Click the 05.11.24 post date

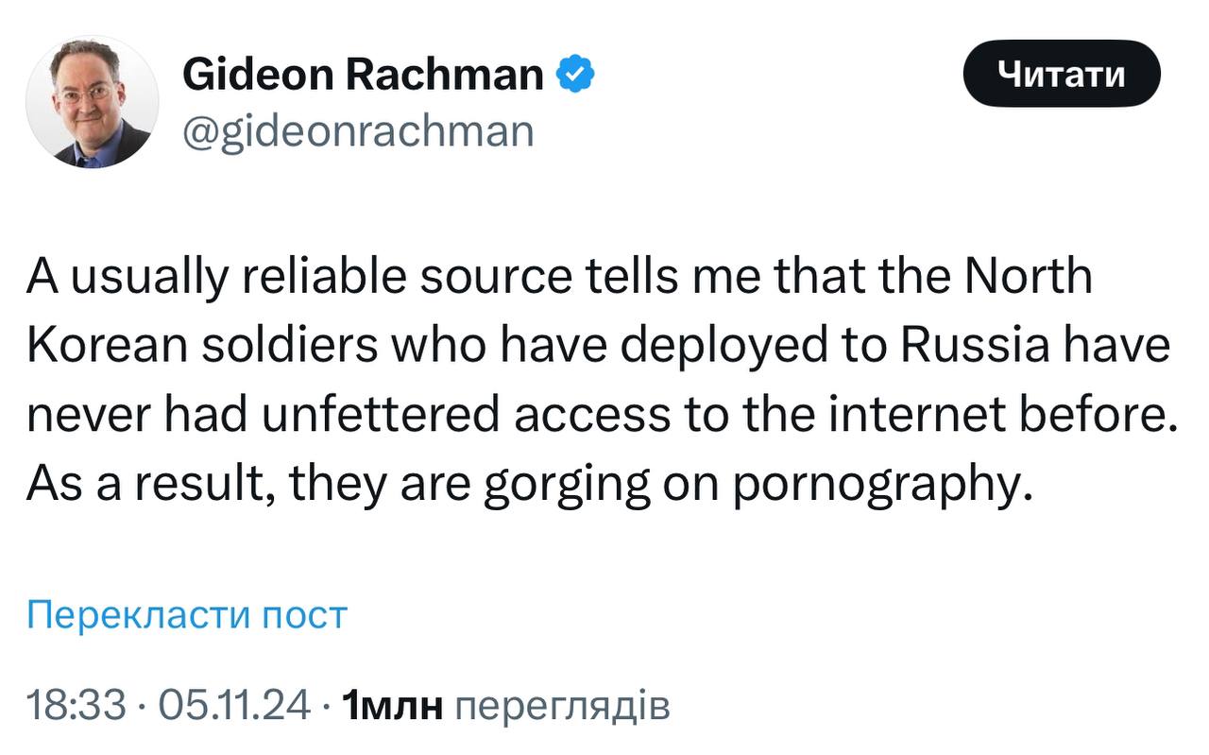click(234, 705)
